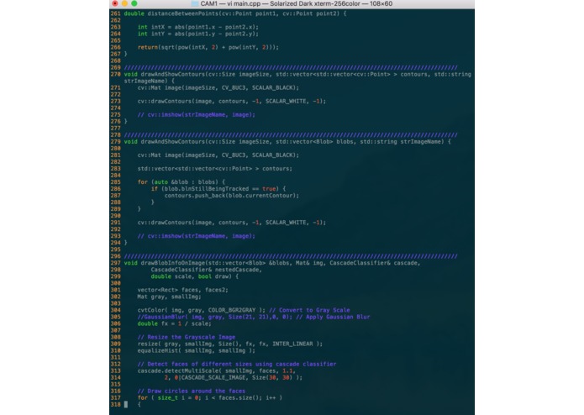The image size is (584, 415).
Task: Maximize the terminal window with green button
Action: (x=134, y=3)
